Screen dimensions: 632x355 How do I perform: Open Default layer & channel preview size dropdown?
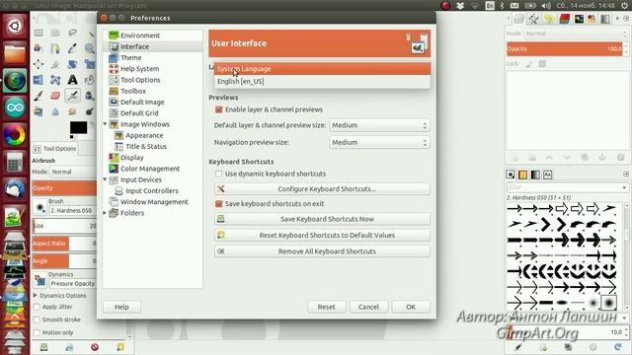coord(379,125)
